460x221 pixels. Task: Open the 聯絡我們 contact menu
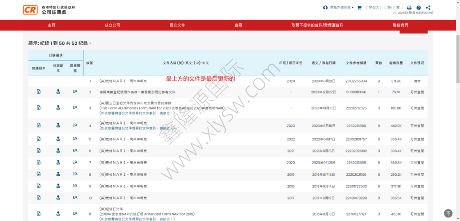click(x=400, y=26)
